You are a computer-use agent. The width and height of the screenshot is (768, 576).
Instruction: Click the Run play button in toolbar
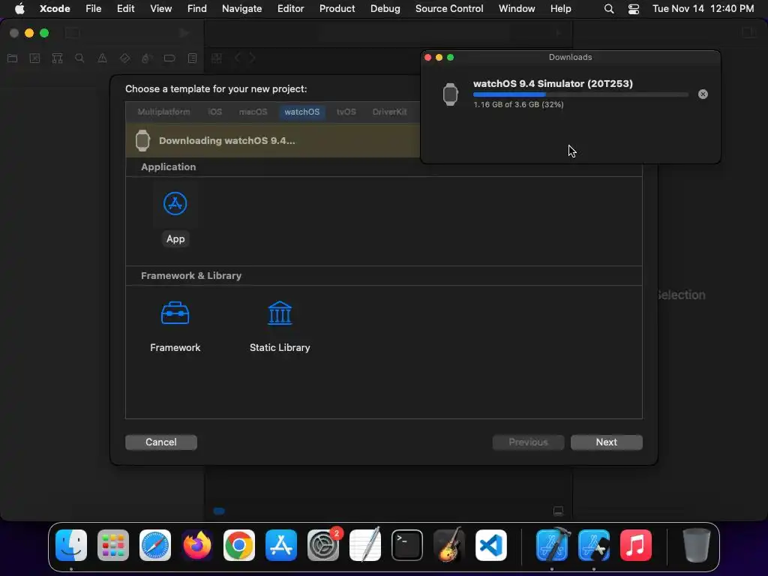point(184,33)
